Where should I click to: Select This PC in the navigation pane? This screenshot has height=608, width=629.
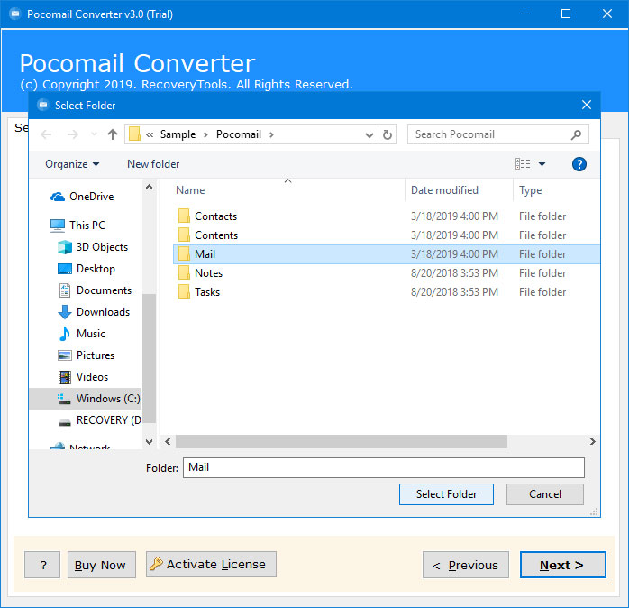pos(77,226)
